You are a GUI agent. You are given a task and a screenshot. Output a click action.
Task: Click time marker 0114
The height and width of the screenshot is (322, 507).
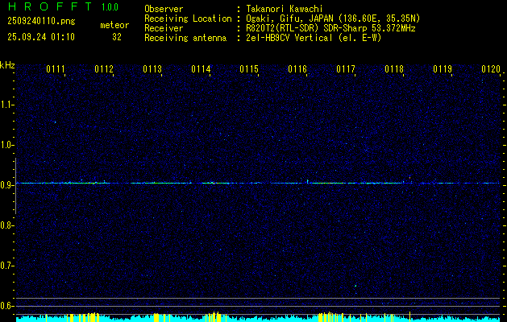click(201, 69)
